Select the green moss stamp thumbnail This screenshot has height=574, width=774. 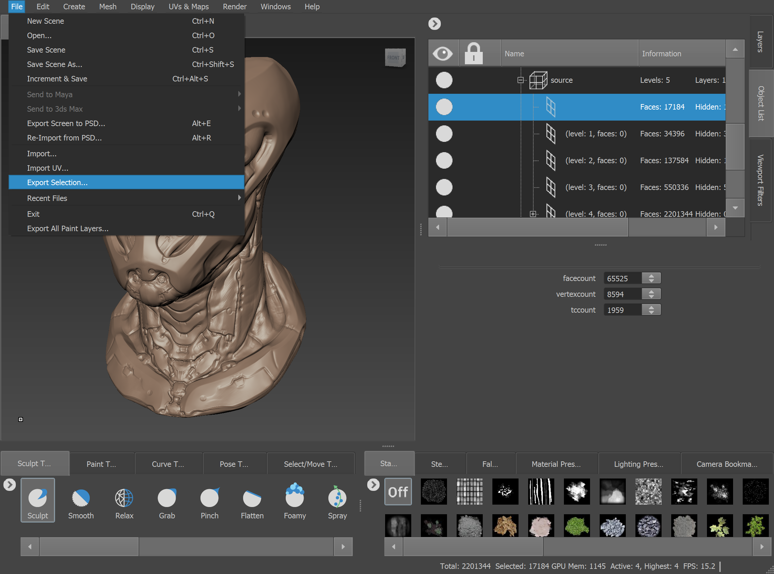tap(577, 525)
